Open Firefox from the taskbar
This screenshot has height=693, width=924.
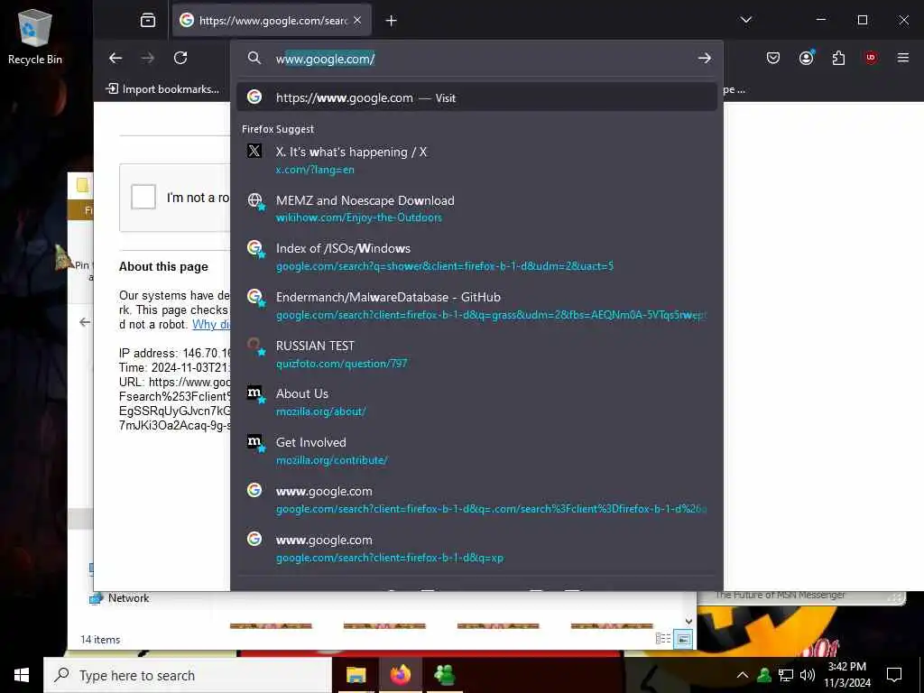point(401,675)
